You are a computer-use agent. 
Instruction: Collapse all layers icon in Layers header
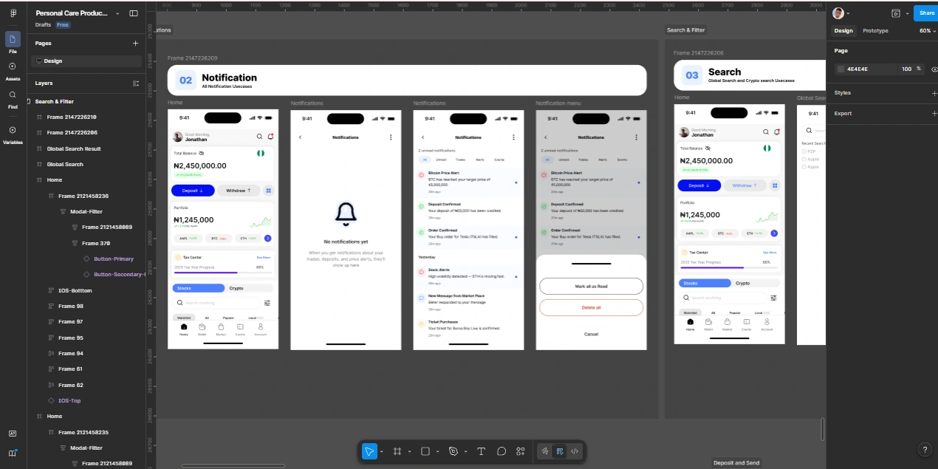pos(135,83)
